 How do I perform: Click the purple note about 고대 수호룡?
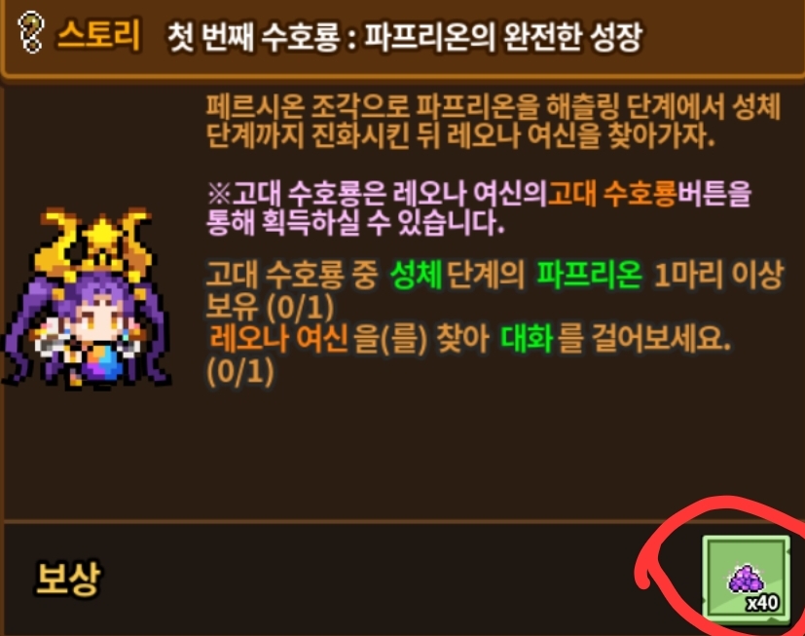479,208
